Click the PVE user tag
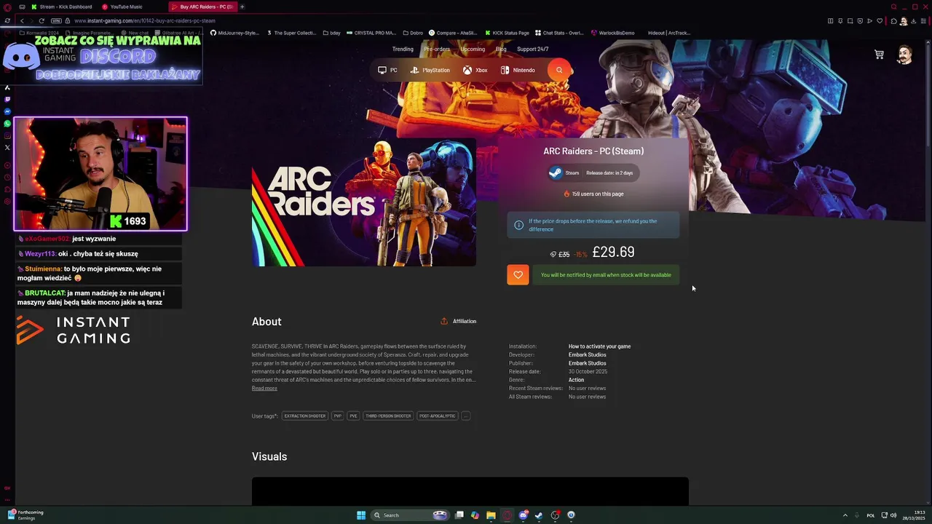932x524 pixels. point(353,416)
